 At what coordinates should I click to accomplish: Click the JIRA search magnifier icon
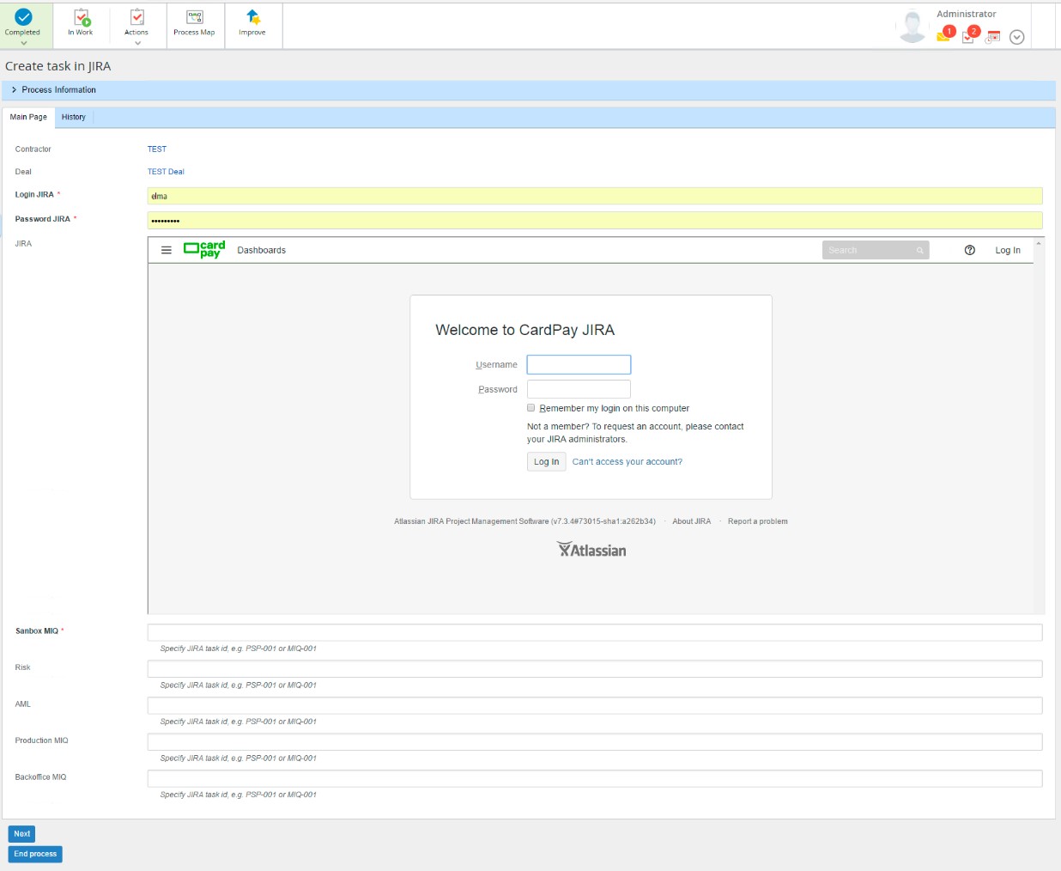(919, 251)
